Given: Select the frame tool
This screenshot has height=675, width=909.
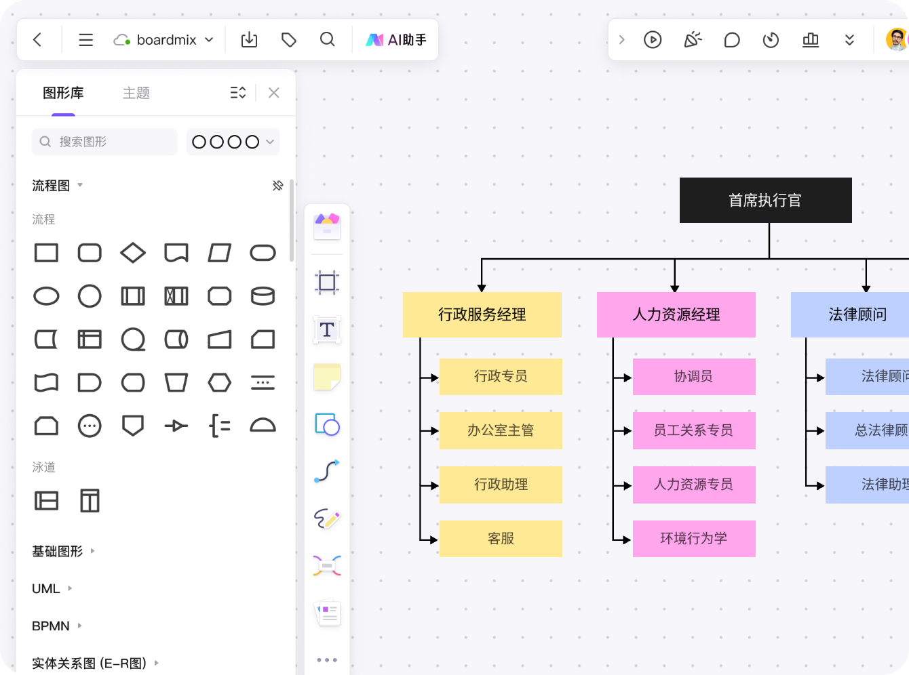Looking at the screenshot, I should [x=327, y=282].
